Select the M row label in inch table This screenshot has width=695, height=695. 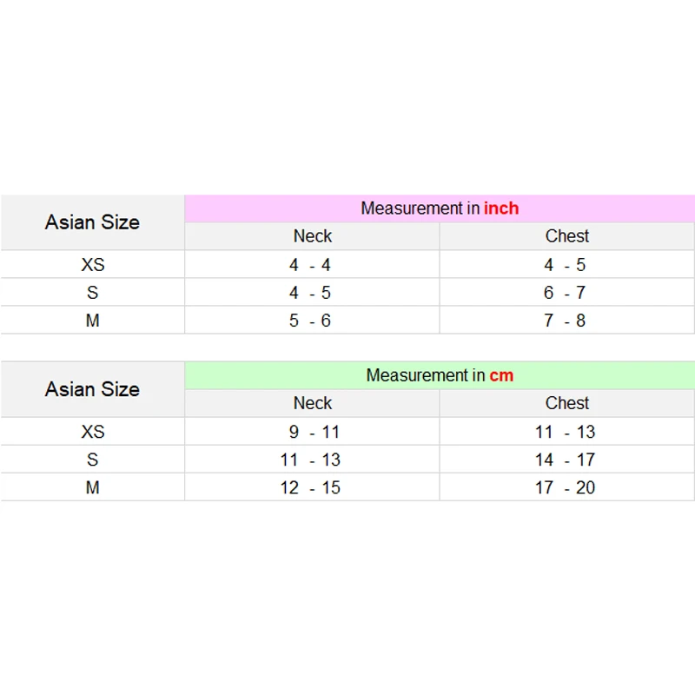coord(92,321)
